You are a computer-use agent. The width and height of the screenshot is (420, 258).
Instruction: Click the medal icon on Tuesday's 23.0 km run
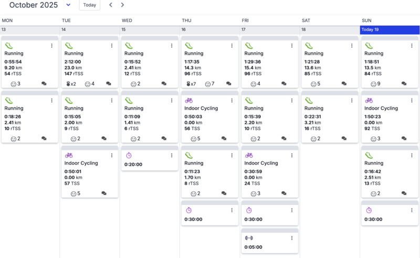(69, 84)
